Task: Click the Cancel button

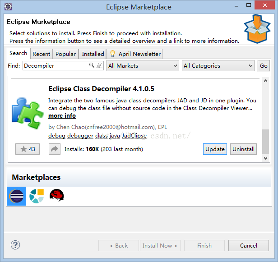Action: click(249, 245)
